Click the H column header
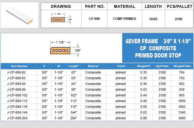The height and width of the screenshot is (128, 194). pos(44,66)
